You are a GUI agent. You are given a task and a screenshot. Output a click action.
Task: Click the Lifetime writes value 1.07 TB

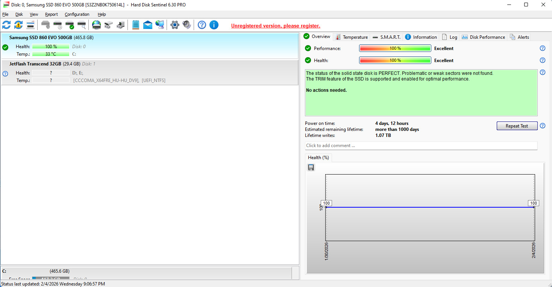(383, 135)
